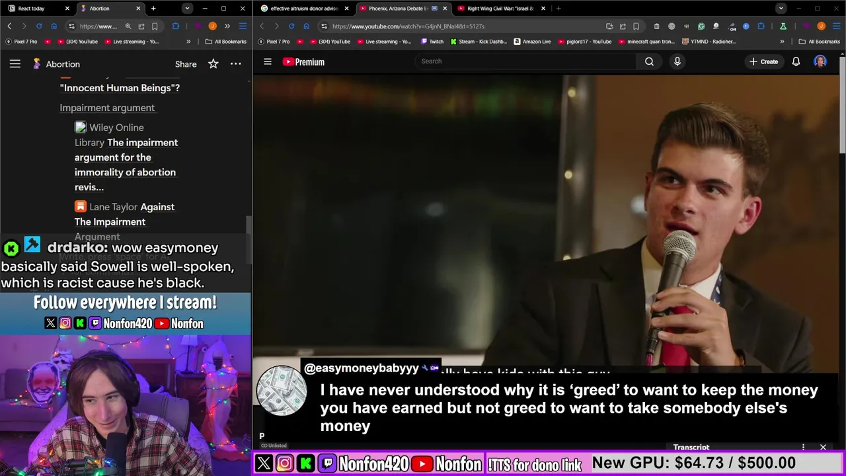
Task: Go back in the left browser
Action: pyautogui.click(x=9, y=26)
